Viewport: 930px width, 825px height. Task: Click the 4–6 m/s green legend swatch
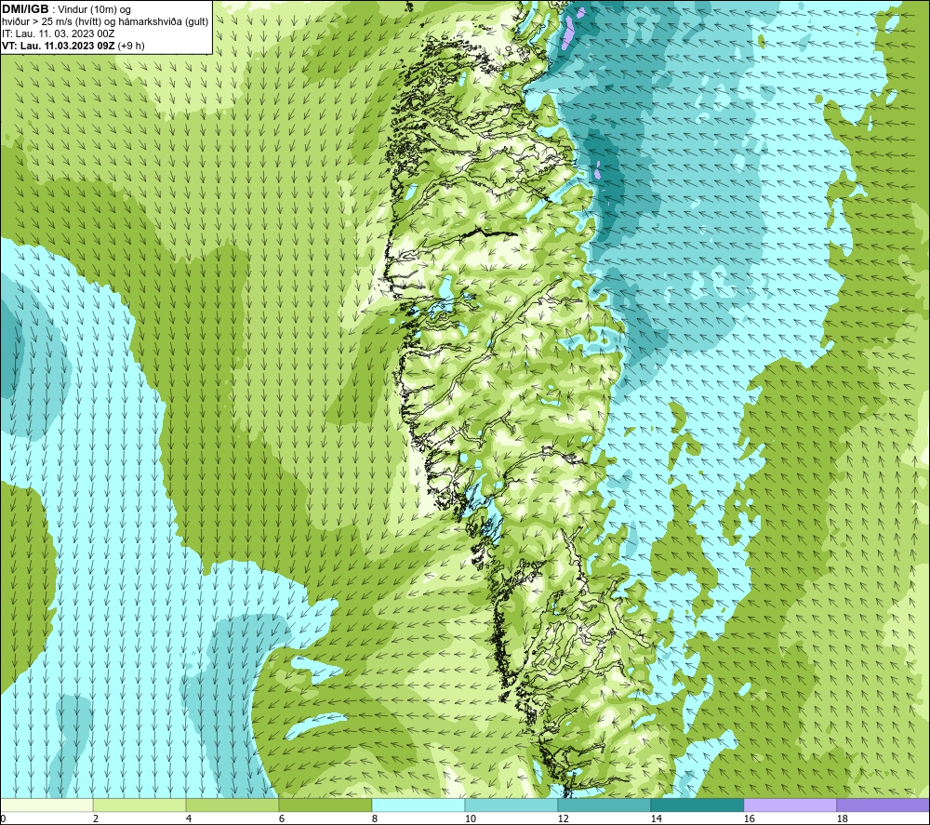tap(232, 805)
